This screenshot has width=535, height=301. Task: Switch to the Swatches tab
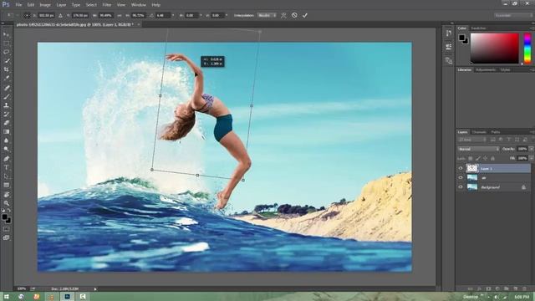pyautogui.click(x=478, y=28)
